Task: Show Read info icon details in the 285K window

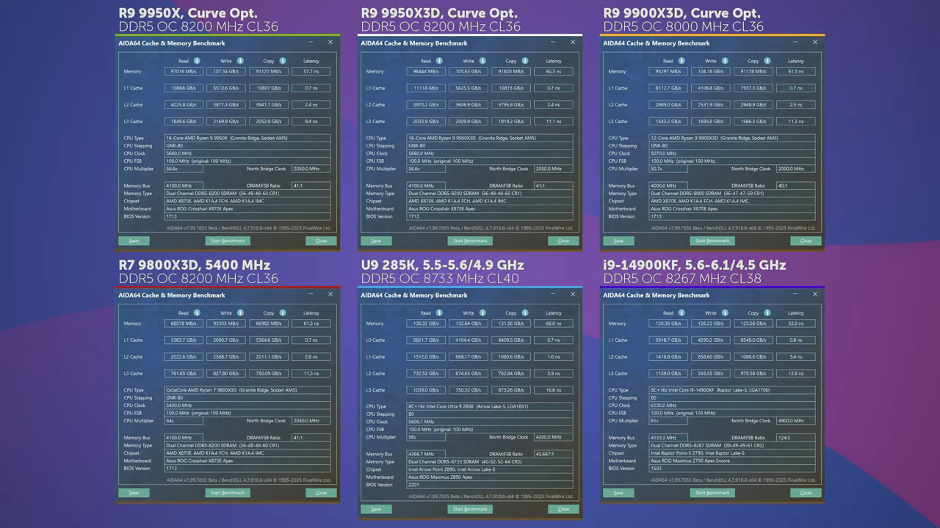Action: (x=439, y=313)
